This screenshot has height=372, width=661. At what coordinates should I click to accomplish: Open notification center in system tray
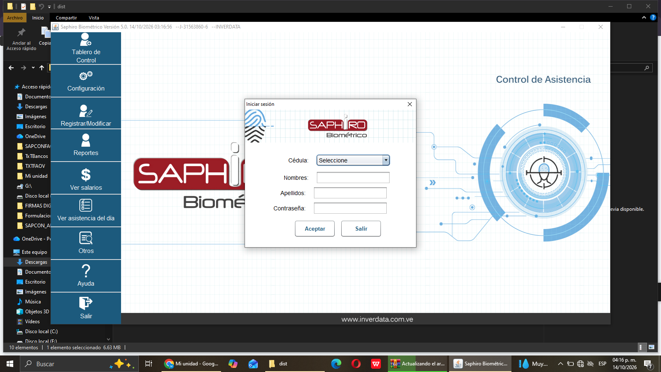point(648,364)
